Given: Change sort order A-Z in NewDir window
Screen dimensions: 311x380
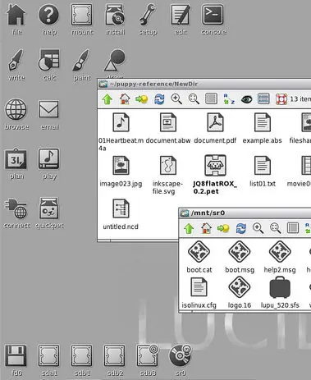Looking at the screenshot, I should pyautogui.click(x=229, y=99).
